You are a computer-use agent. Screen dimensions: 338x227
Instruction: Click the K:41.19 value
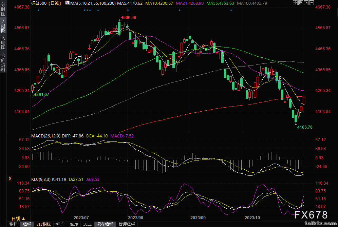tap(59, 179)
